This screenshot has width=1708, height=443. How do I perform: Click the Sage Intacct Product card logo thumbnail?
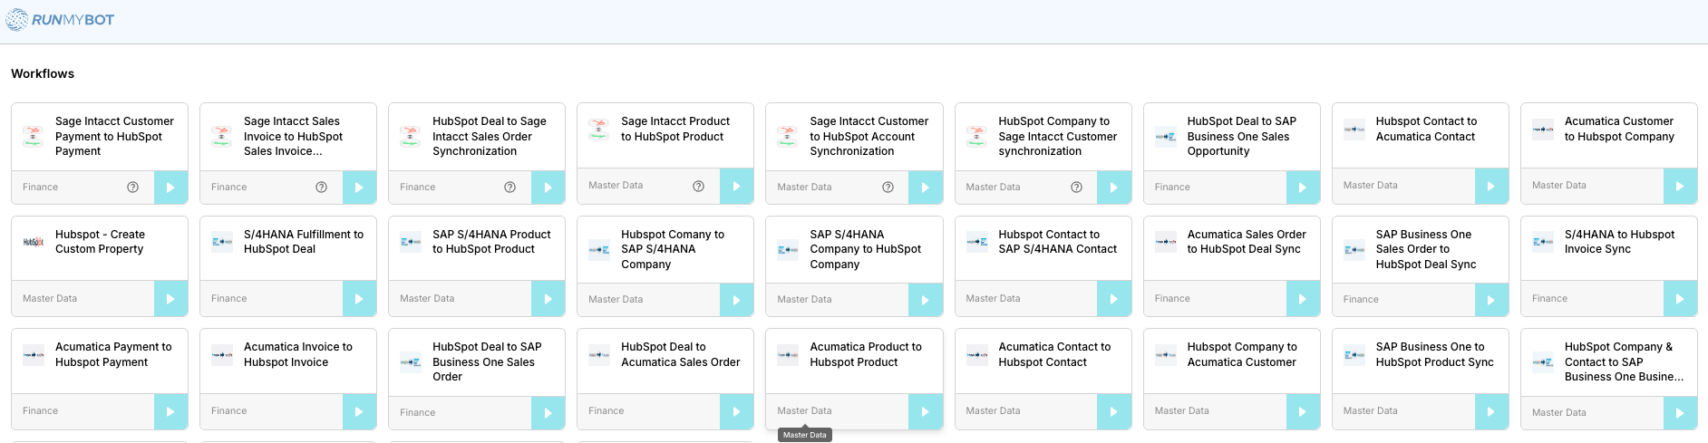click(598, 129)
